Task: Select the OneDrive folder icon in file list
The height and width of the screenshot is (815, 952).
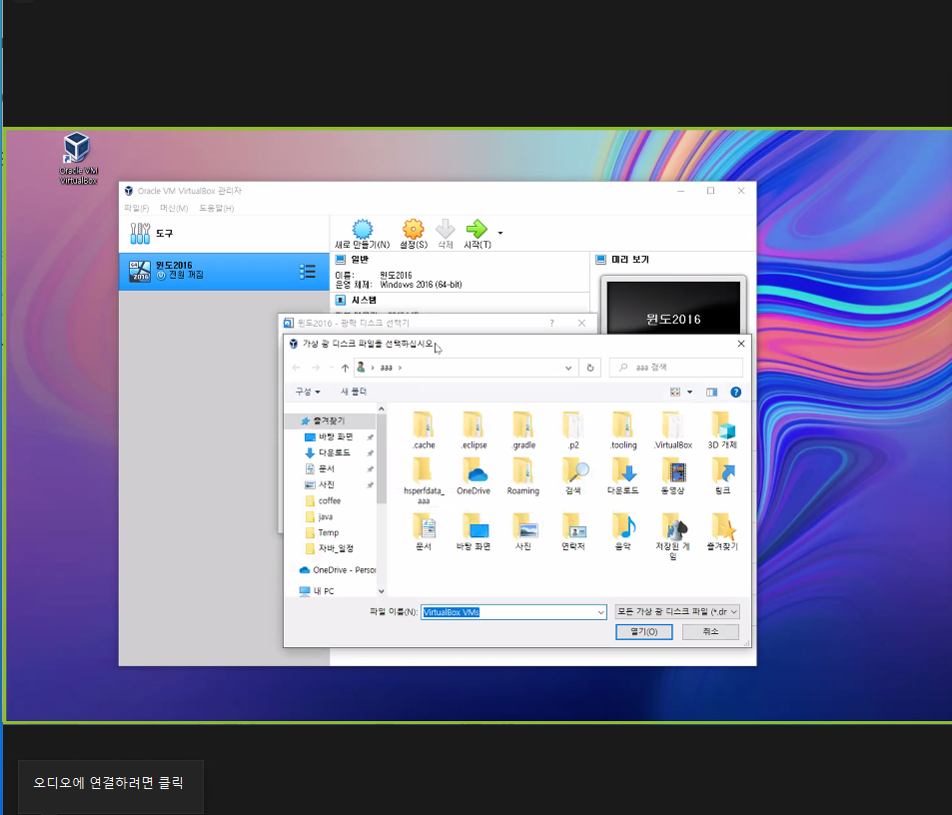Action: (474, 476)
